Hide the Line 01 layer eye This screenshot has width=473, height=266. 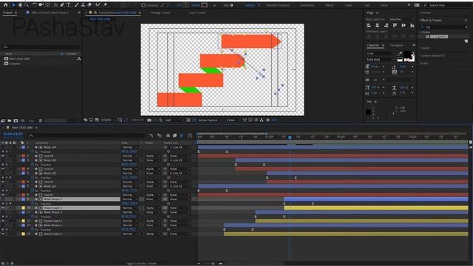(x=3, y=195)
